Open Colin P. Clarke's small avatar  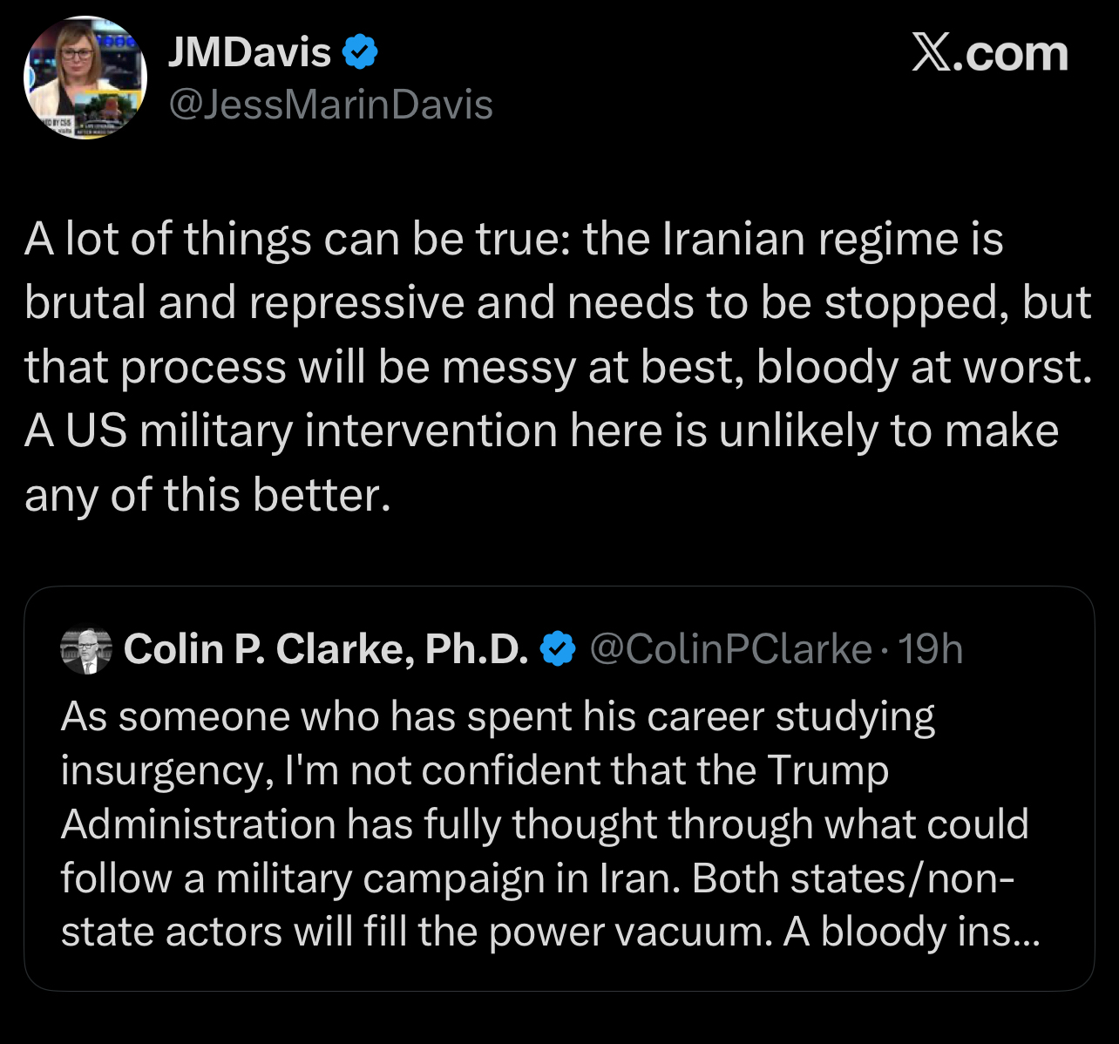point(86,650)
